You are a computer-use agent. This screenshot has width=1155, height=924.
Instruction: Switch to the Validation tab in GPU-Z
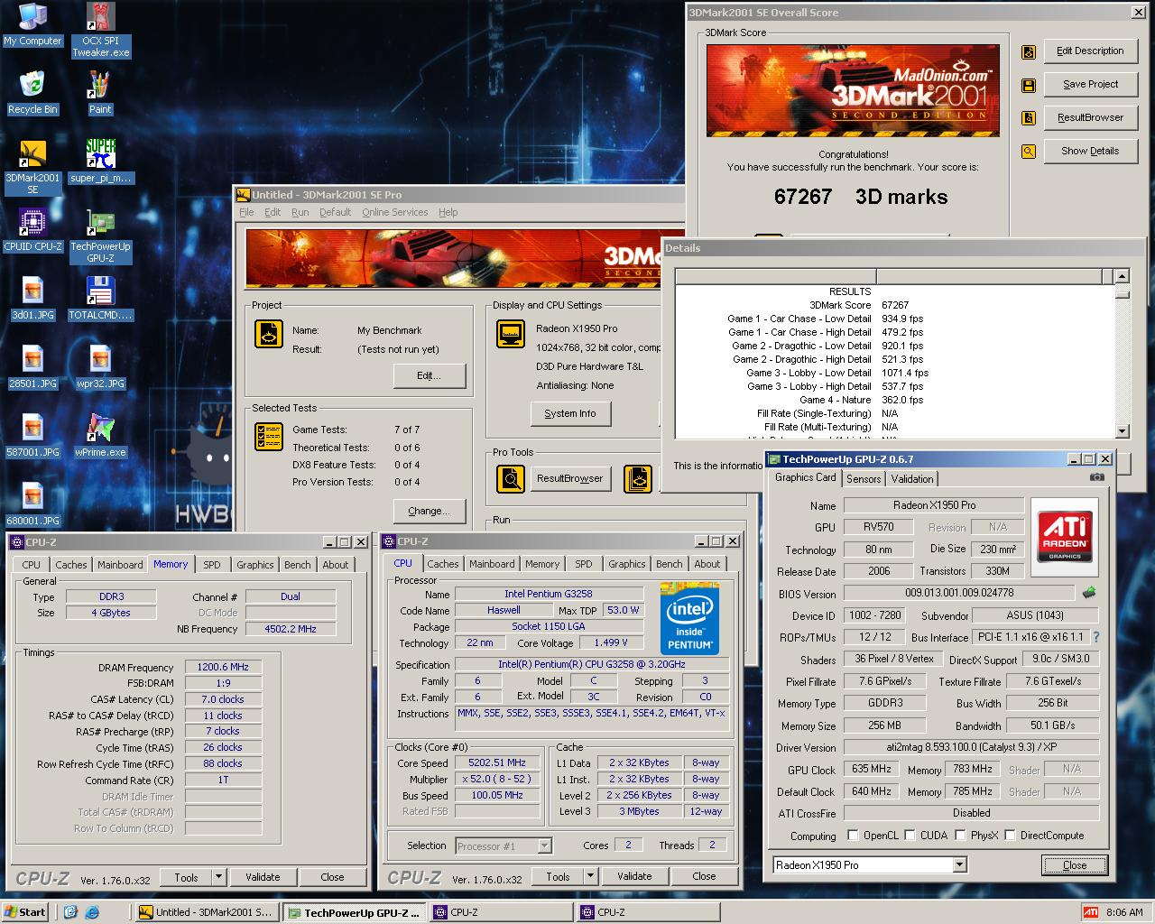coord(912,479)
